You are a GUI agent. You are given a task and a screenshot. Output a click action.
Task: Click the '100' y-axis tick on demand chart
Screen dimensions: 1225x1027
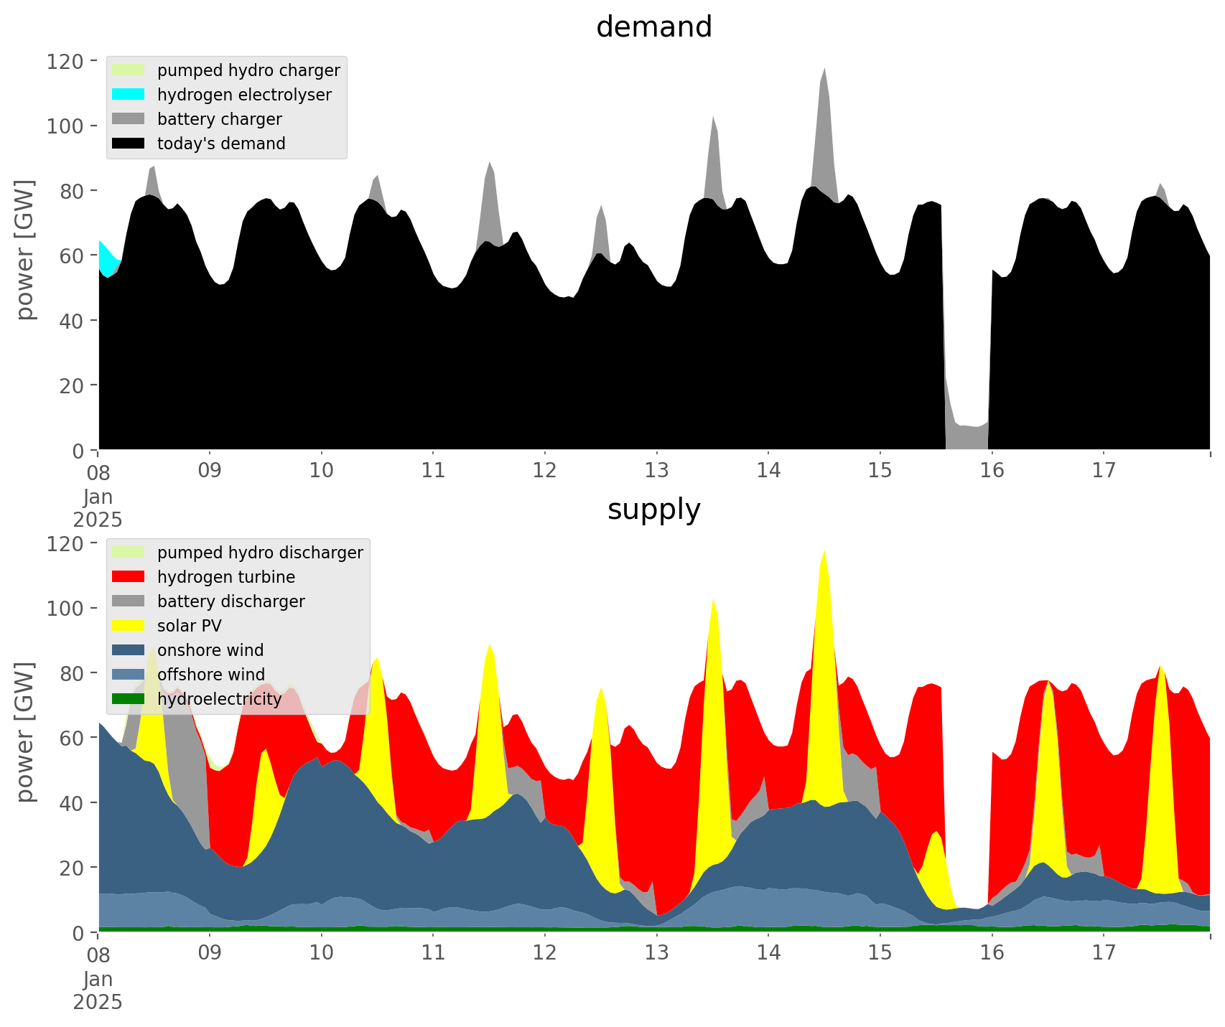coord(65,126)
